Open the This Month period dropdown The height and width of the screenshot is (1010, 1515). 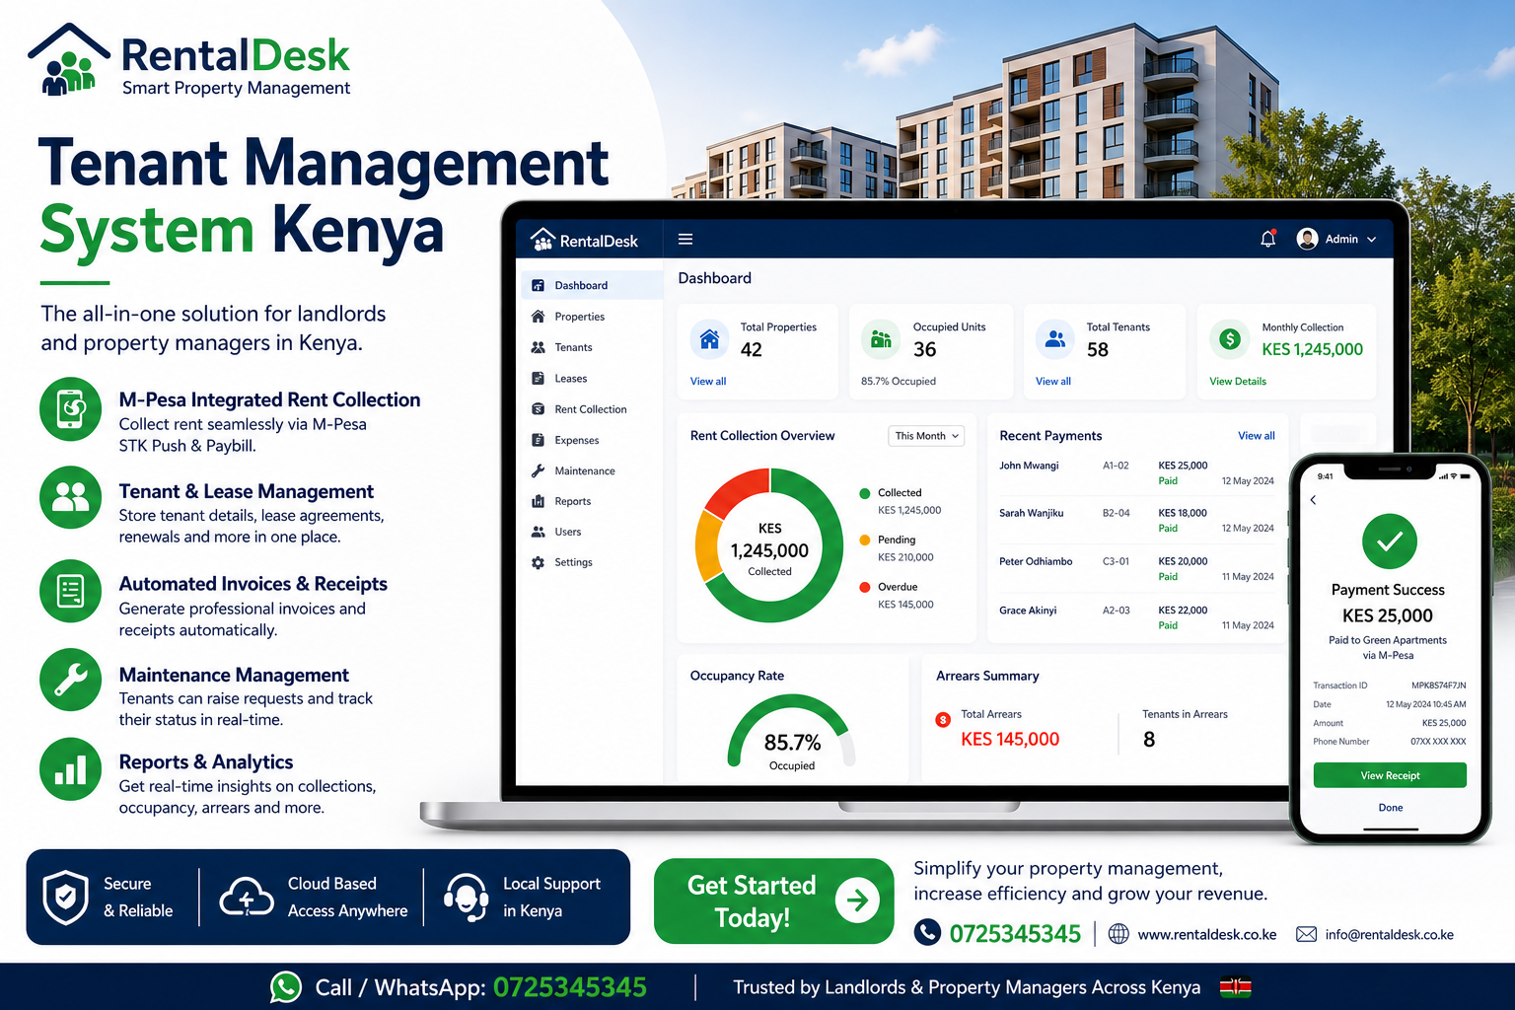pyautogui.click(x=926, y=436)
